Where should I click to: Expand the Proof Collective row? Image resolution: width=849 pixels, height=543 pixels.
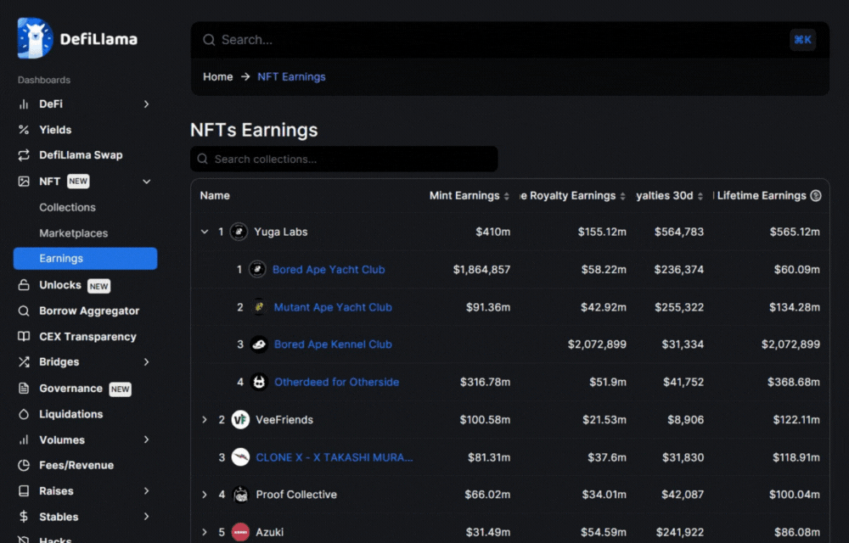click(205, 495)
